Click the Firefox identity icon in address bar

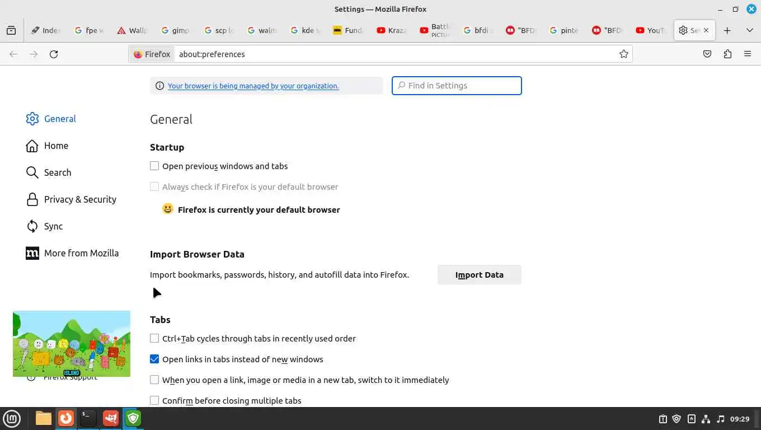[152, 54]
